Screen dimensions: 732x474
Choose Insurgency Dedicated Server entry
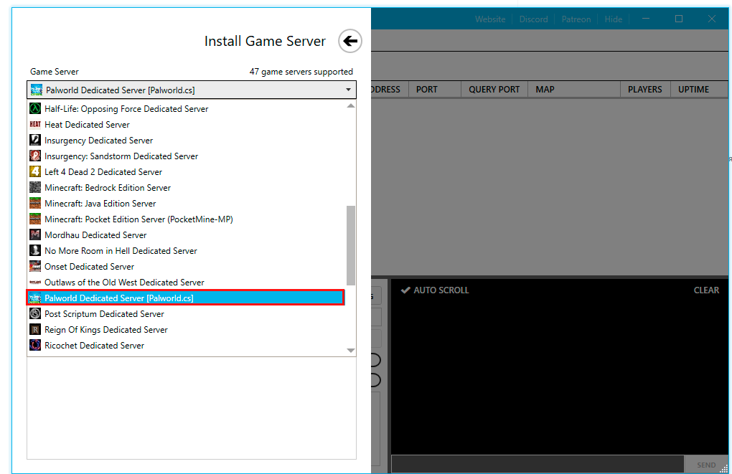pyautogui.click(x=187, y=140)
